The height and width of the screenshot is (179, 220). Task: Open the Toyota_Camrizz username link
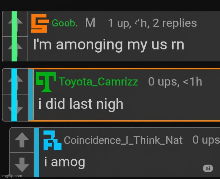[x=99, y=82]
